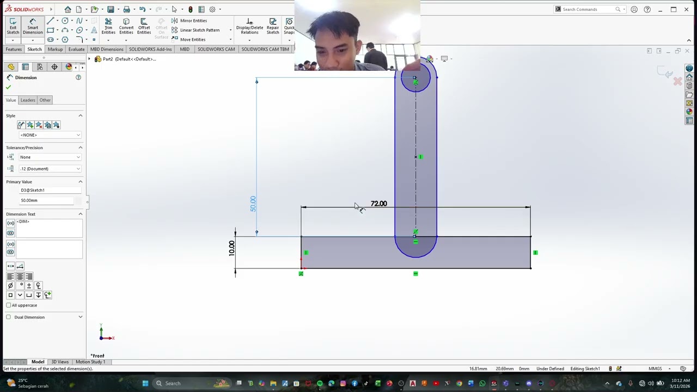Click Linear Sketch Pattern
The image size is (697, 392).
pos(195,30)
